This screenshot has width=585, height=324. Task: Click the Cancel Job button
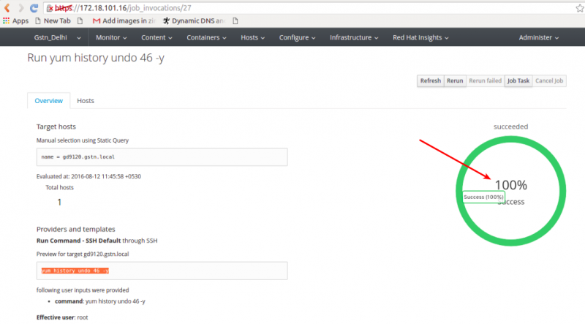(x=549, y=80)
